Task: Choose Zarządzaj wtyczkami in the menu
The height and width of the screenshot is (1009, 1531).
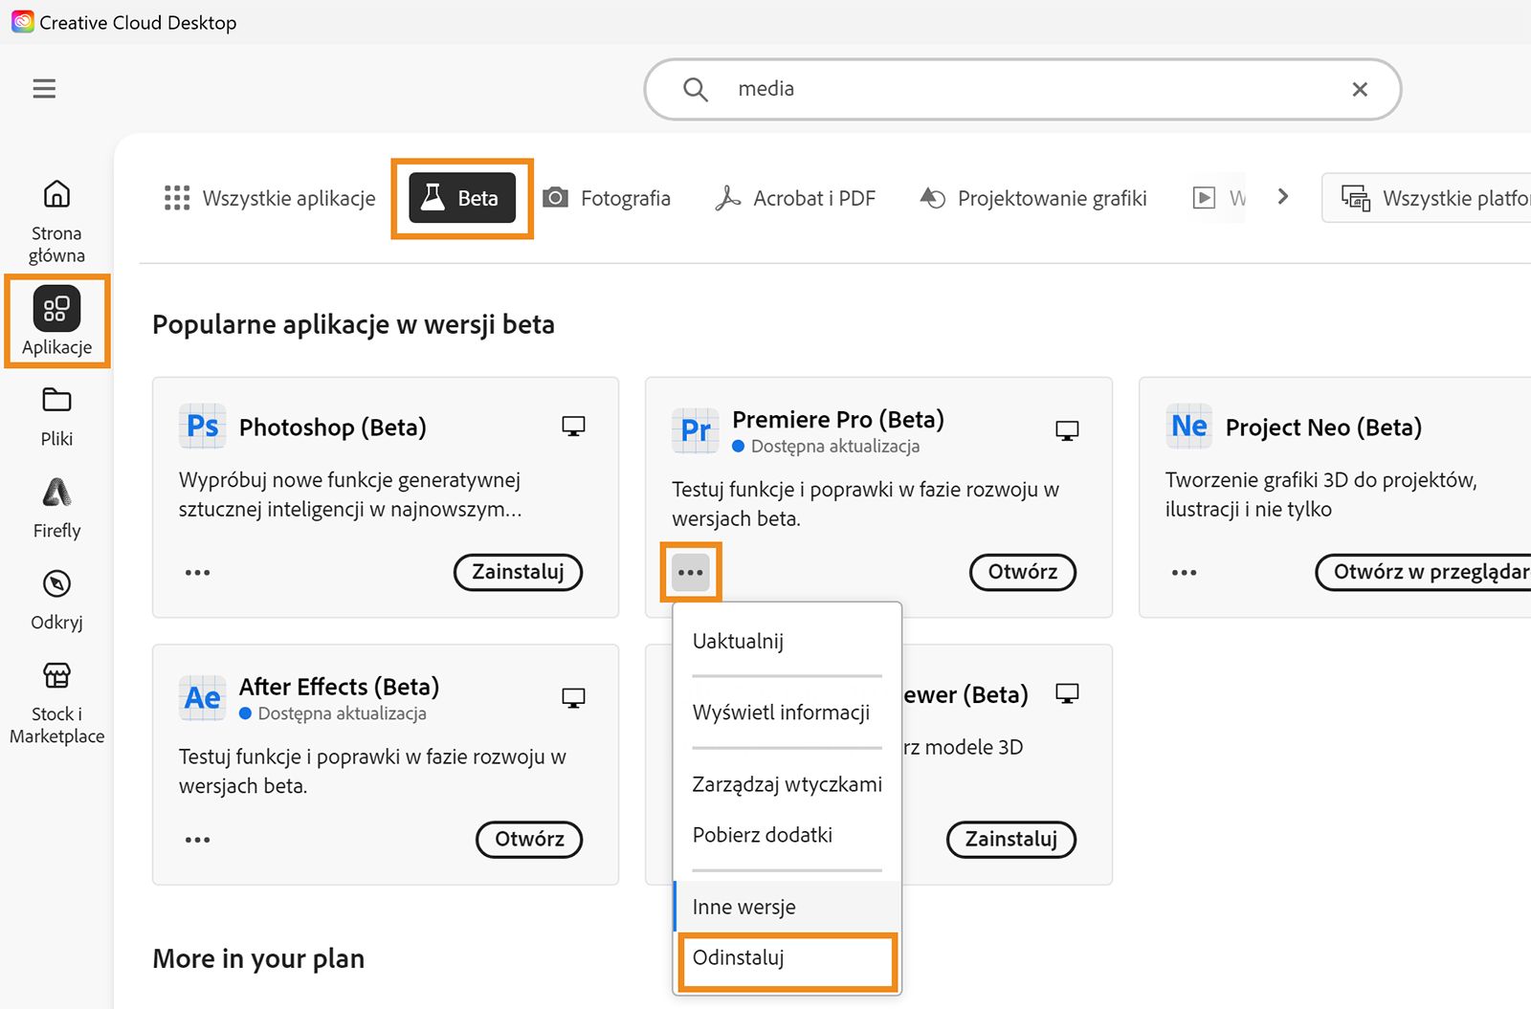Action: point(787,784)
